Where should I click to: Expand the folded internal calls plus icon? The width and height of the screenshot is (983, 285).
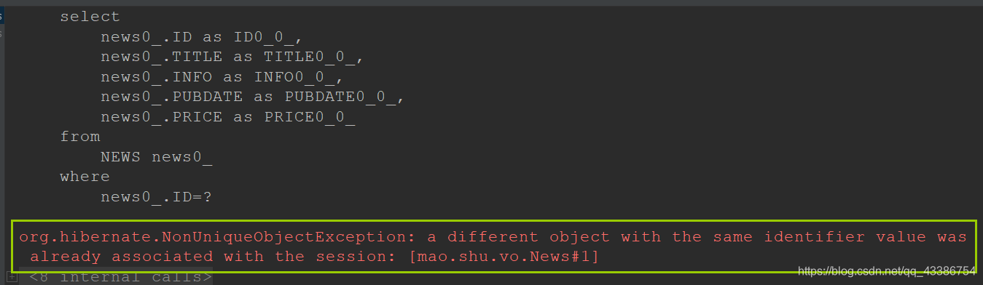[12, 277]
